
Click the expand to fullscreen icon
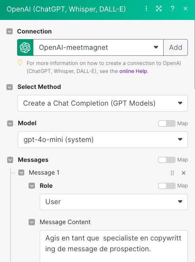tap(159, 8)
